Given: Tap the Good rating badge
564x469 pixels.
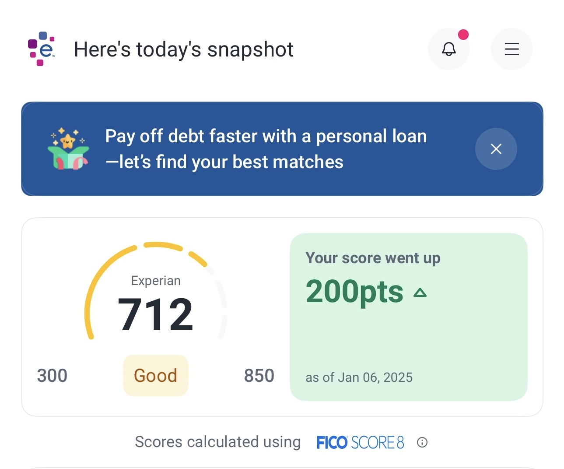Looking at the screenshot, I should 155,376.
